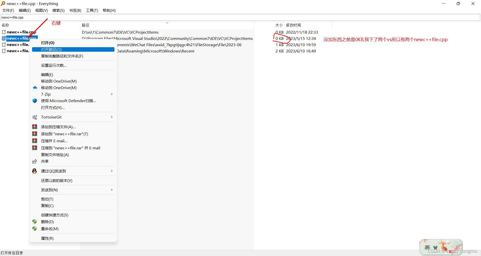Viewport: 481px width, 256px height.
Task: Select 设置运行次数...
Action: (x=73, y=65)
